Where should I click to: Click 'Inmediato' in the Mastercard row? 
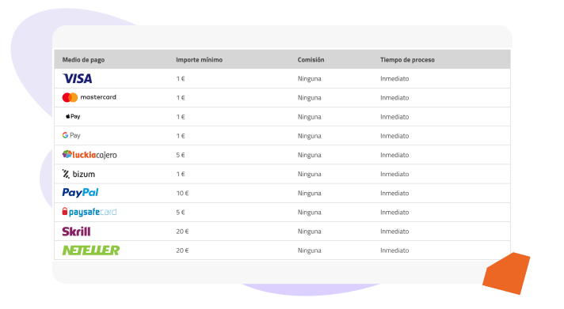click(394, 98)
